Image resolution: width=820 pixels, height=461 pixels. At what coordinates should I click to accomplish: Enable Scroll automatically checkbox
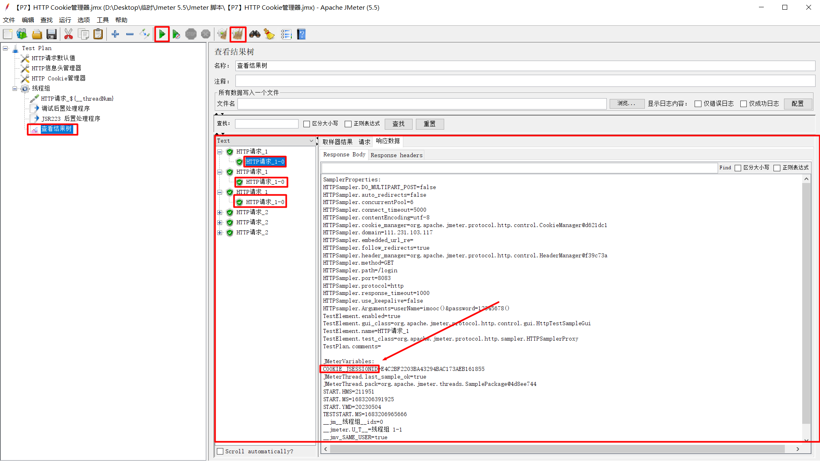click(220, 451)
